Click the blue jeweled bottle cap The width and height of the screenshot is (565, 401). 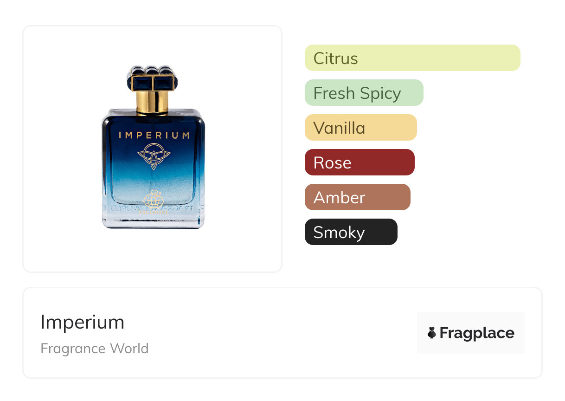click(153, 78)
